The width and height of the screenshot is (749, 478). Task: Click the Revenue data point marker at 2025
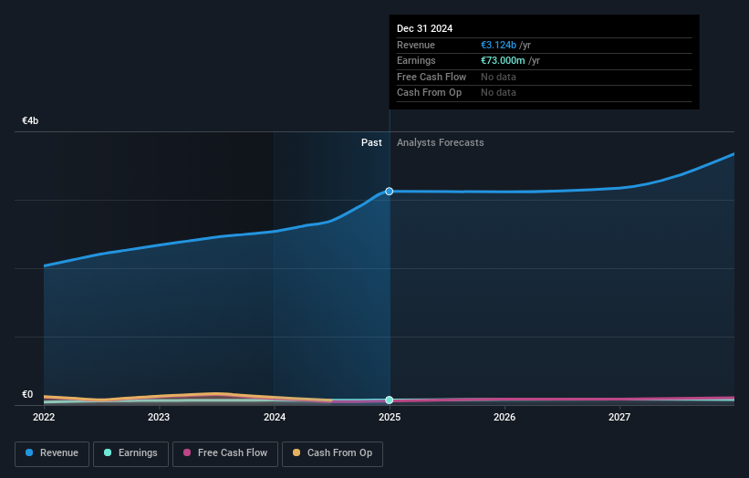click(x=390, y=192)
